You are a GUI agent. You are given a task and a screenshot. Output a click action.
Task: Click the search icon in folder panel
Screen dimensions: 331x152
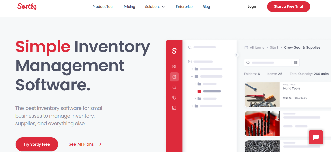190,47
